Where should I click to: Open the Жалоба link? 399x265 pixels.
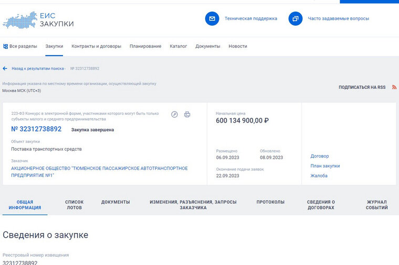tap(319, 175)
